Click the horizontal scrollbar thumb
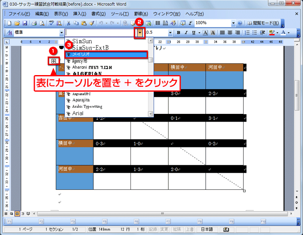303x235 pixels. (162, 214)
